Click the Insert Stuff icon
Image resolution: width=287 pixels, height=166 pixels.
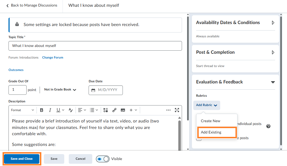tap(105, 110)
